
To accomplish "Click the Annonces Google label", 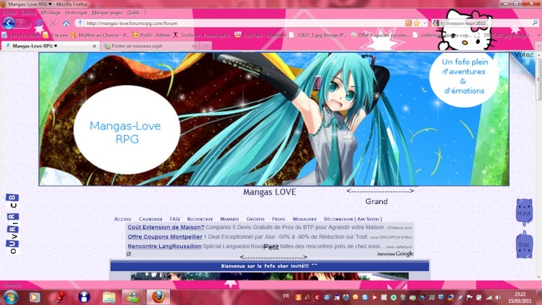I will tap(395, 253).
